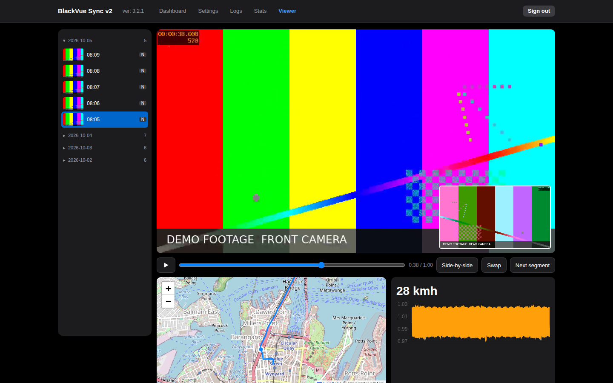Click the N badge on 08:07 row

click(143, 87)
